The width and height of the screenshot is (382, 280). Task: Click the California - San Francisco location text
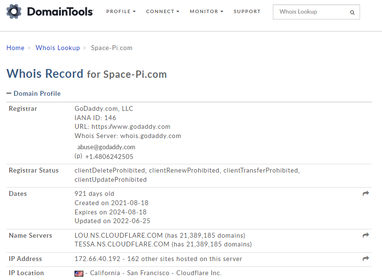click(x=130, y=273)
